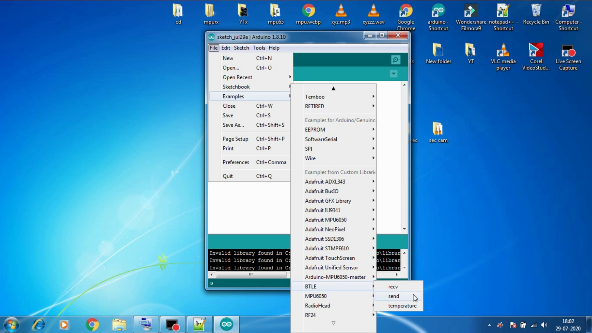Open the sec cam folder icon
The image size is (592, 333).
pyautogui.click(x=438, y=132)
